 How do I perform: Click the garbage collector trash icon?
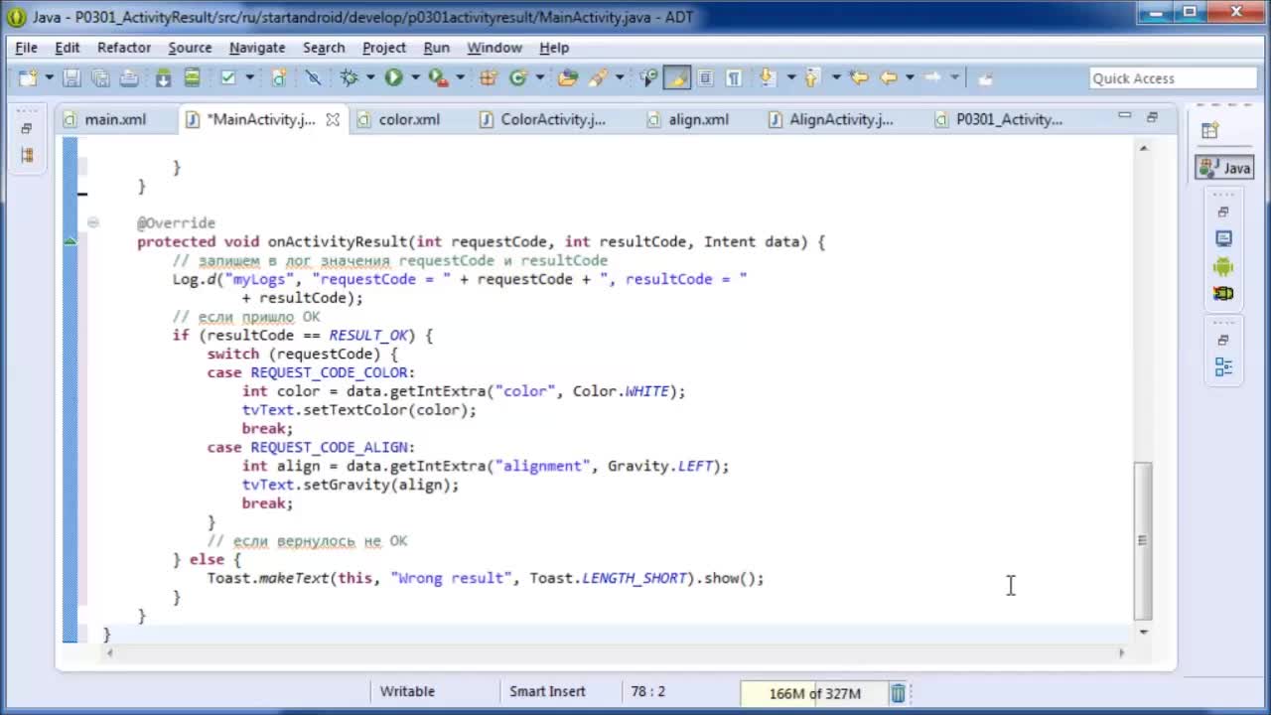(x=898, y=693)
